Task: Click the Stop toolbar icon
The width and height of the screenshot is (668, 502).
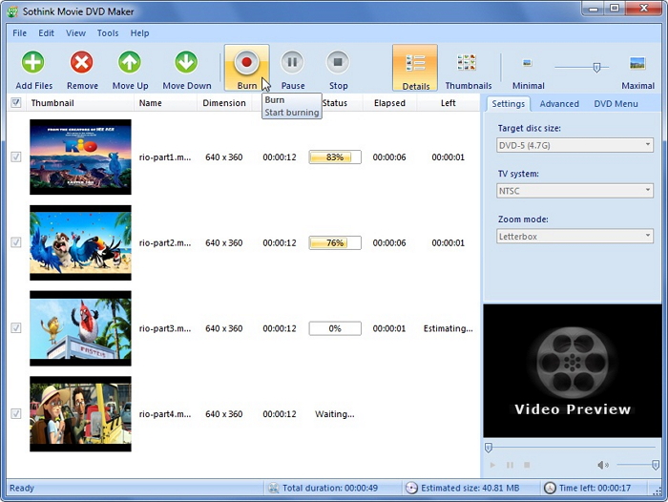Action: (x=338, y=63)
